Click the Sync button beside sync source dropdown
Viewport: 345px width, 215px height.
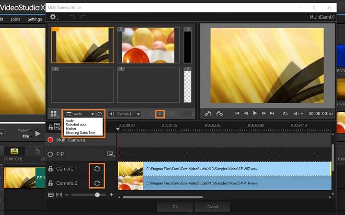pyautogui.click(x=100, y=114)
